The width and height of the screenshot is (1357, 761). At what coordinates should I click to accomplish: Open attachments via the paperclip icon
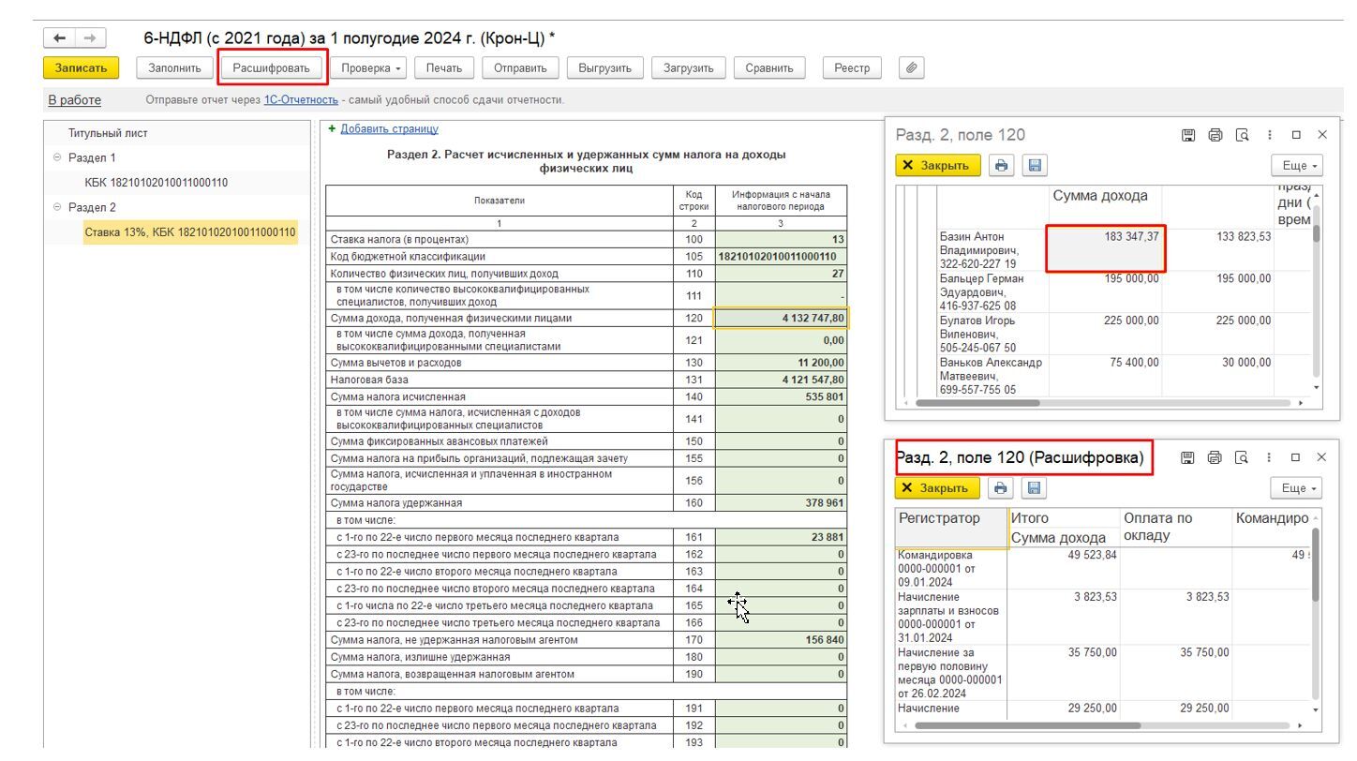click(911, 67)
